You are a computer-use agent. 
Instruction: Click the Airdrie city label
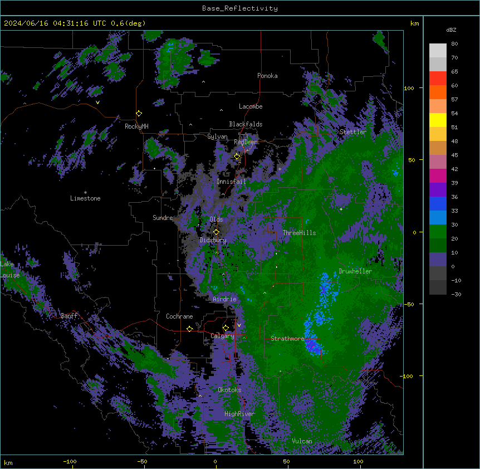225,299
